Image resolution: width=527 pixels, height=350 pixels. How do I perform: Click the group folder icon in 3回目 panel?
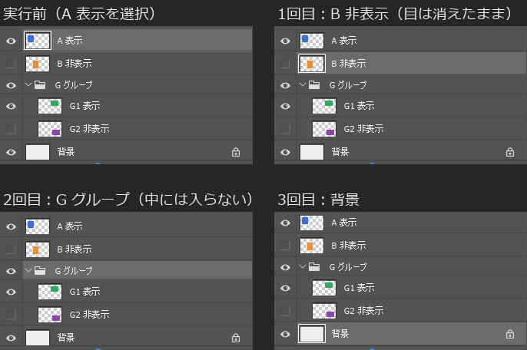point(314,267)
